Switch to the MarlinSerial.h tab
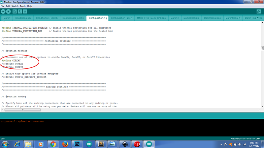The height and width of the screenshot is (148, 264). (233, 18)
